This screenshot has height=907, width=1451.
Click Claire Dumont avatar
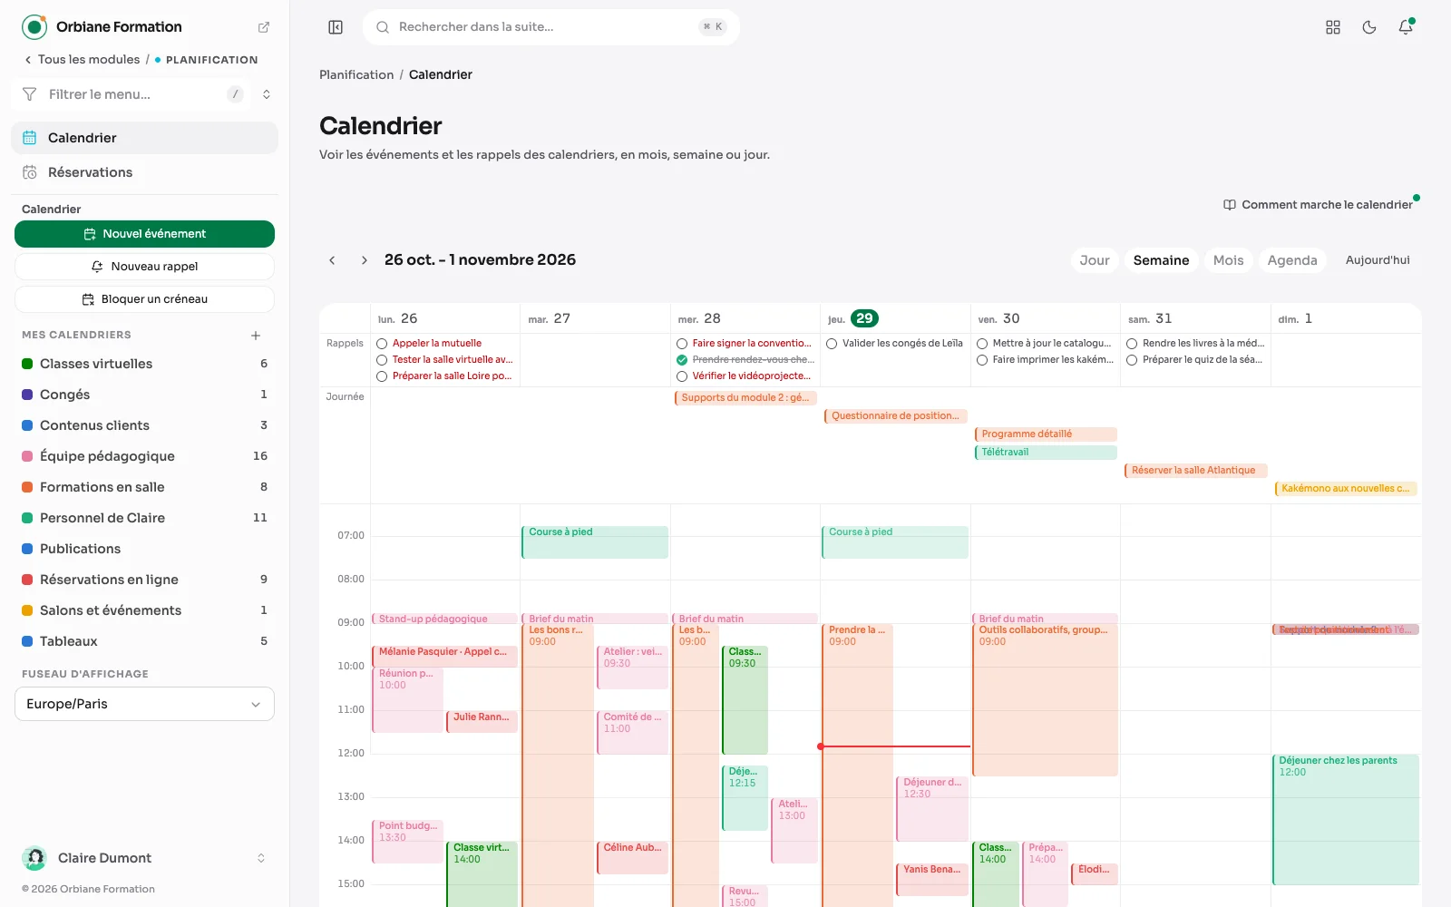click(34, 858)
